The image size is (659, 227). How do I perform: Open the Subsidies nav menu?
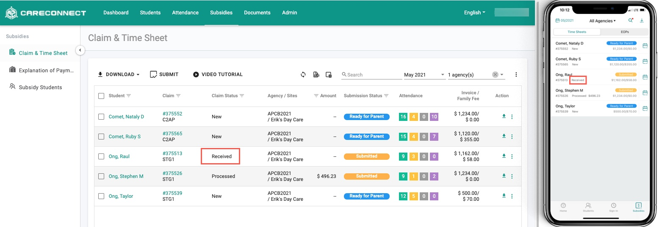[x=221, y=13]
